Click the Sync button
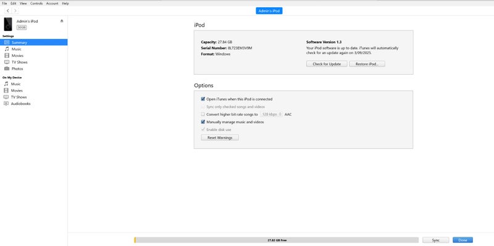The image size is (494, 246). [436, 240]
